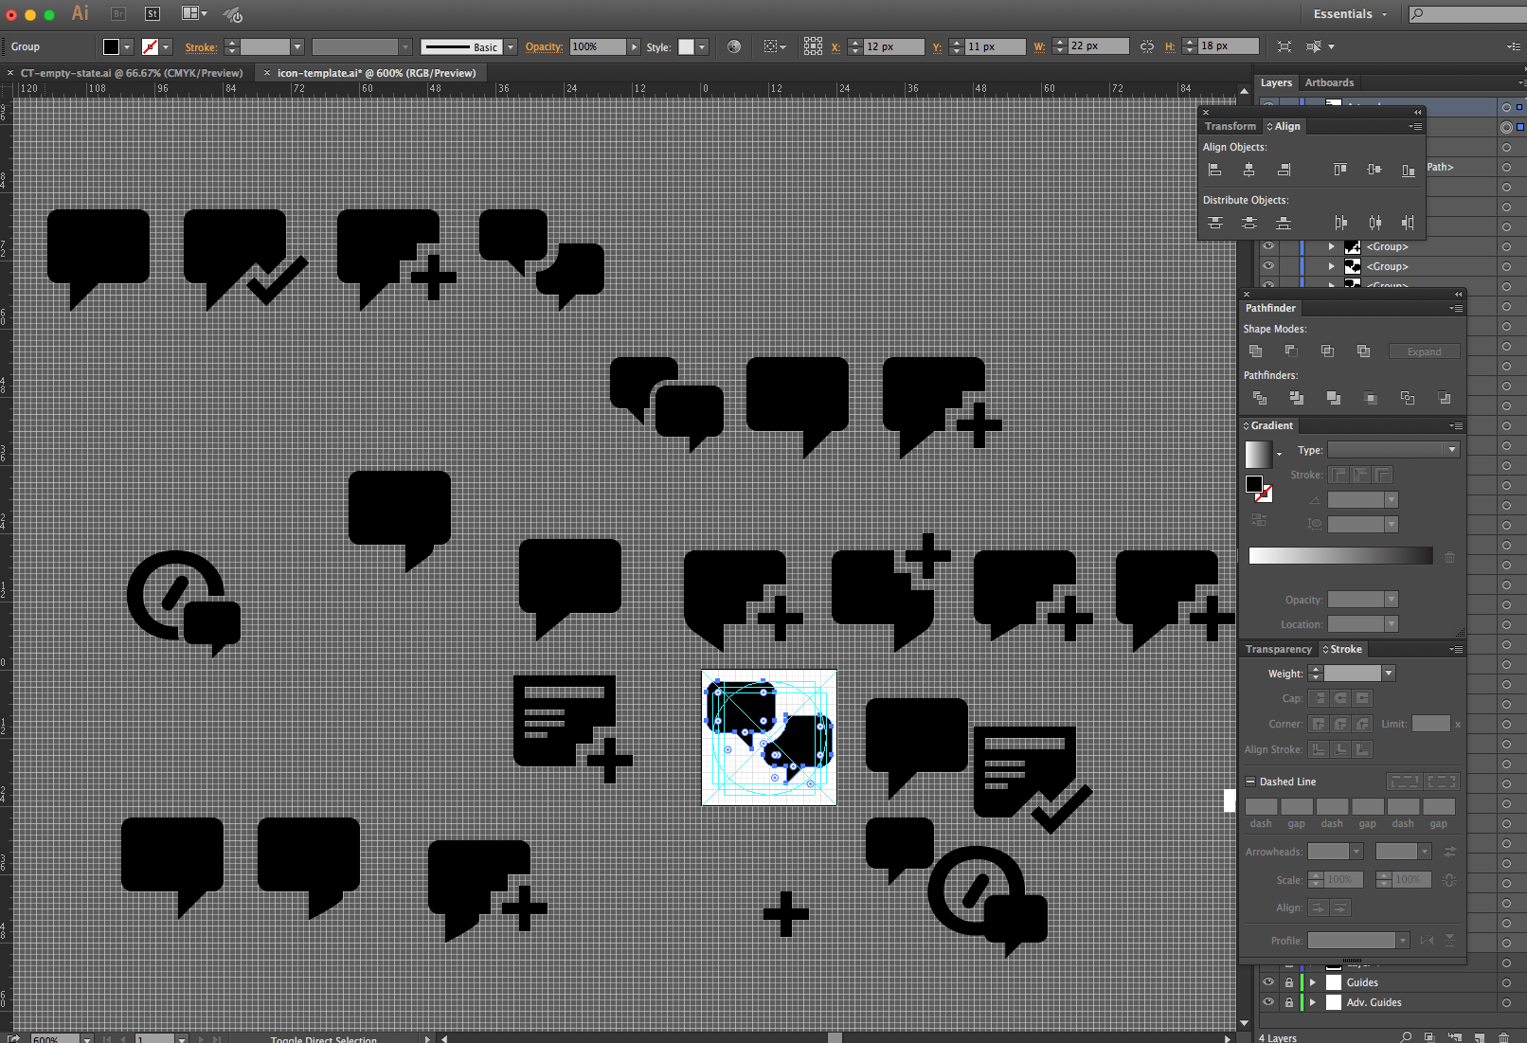Open Adobe Stock from the St icon
This screenshot has height=1043, width=1527.
(x=153, y=13)
